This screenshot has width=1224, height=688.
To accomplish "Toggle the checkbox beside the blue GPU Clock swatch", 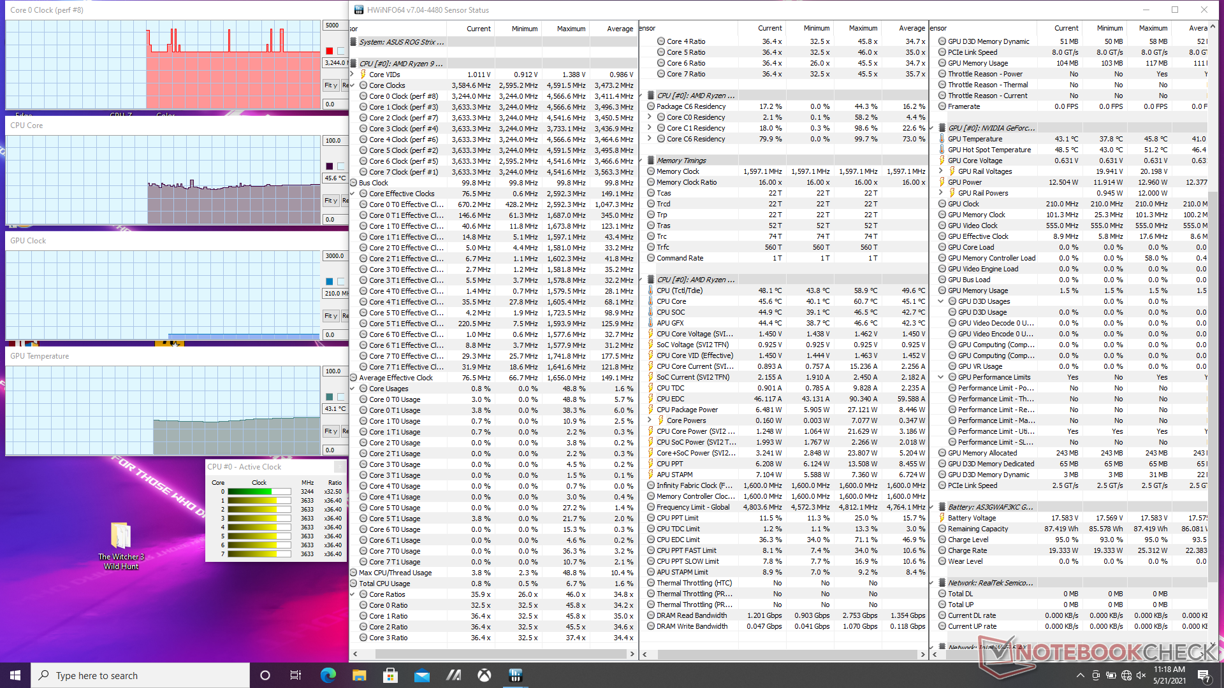I will (341, 282).
